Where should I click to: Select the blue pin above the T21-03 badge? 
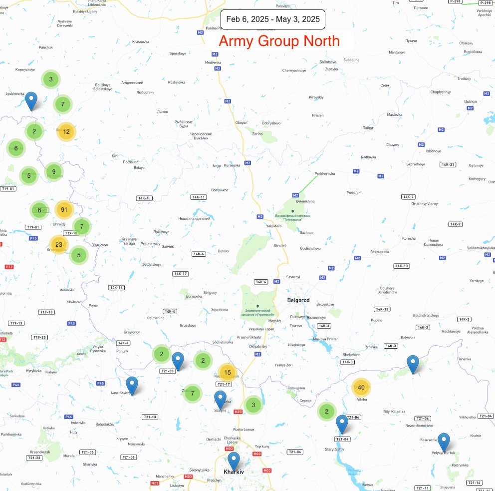click(178, 361)
